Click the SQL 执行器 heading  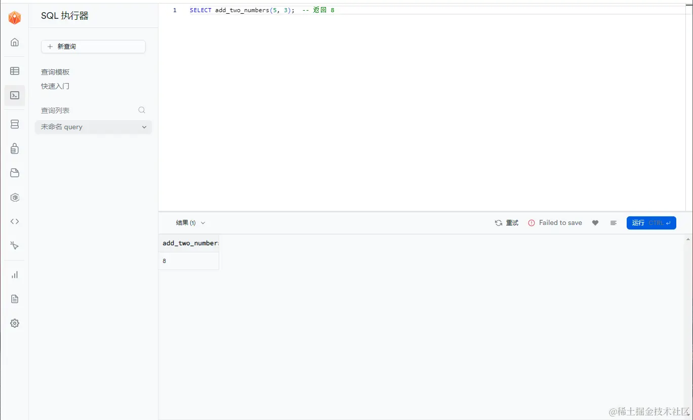tap(65, 16)
